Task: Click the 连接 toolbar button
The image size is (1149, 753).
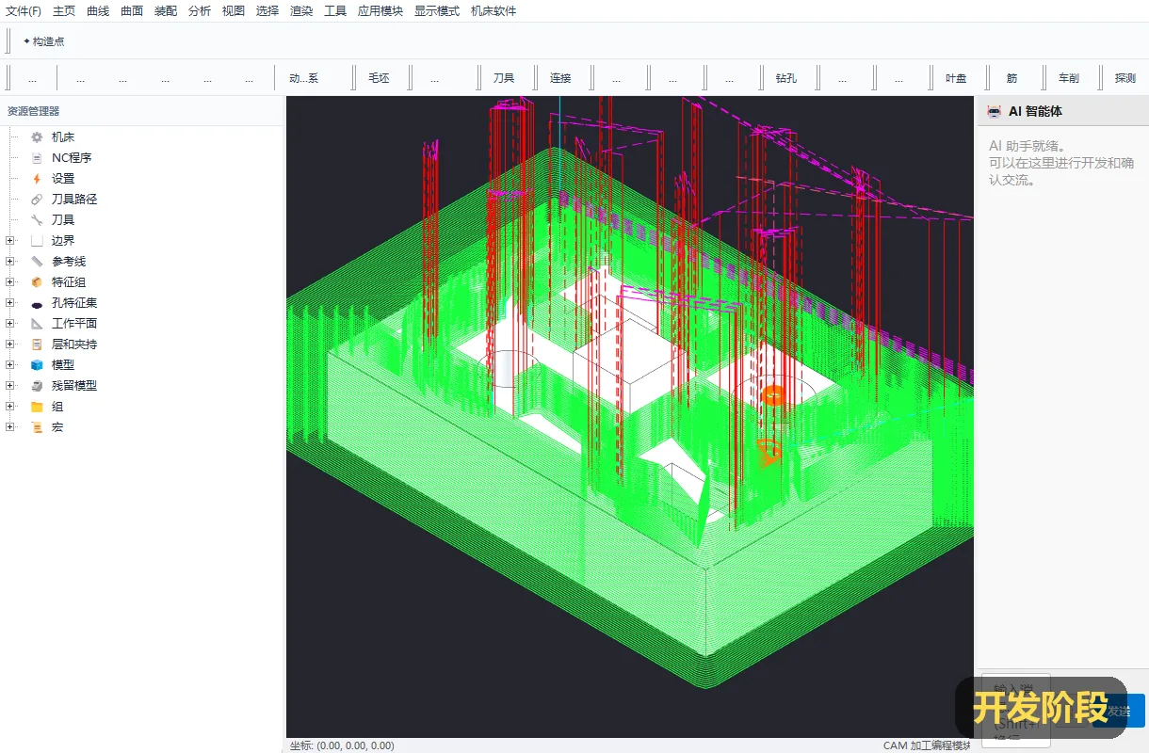Action: pyautogui.click(x=560, y=78)
